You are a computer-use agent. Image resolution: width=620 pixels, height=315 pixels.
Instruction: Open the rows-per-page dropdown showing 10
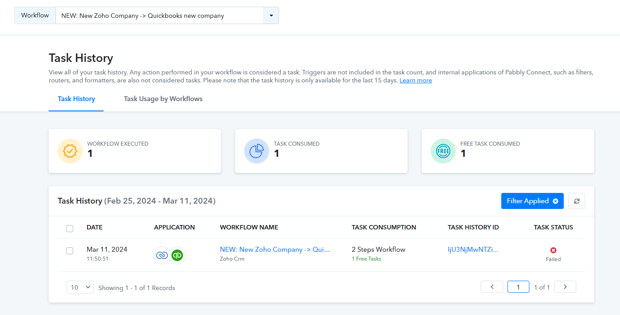[80, 287]
